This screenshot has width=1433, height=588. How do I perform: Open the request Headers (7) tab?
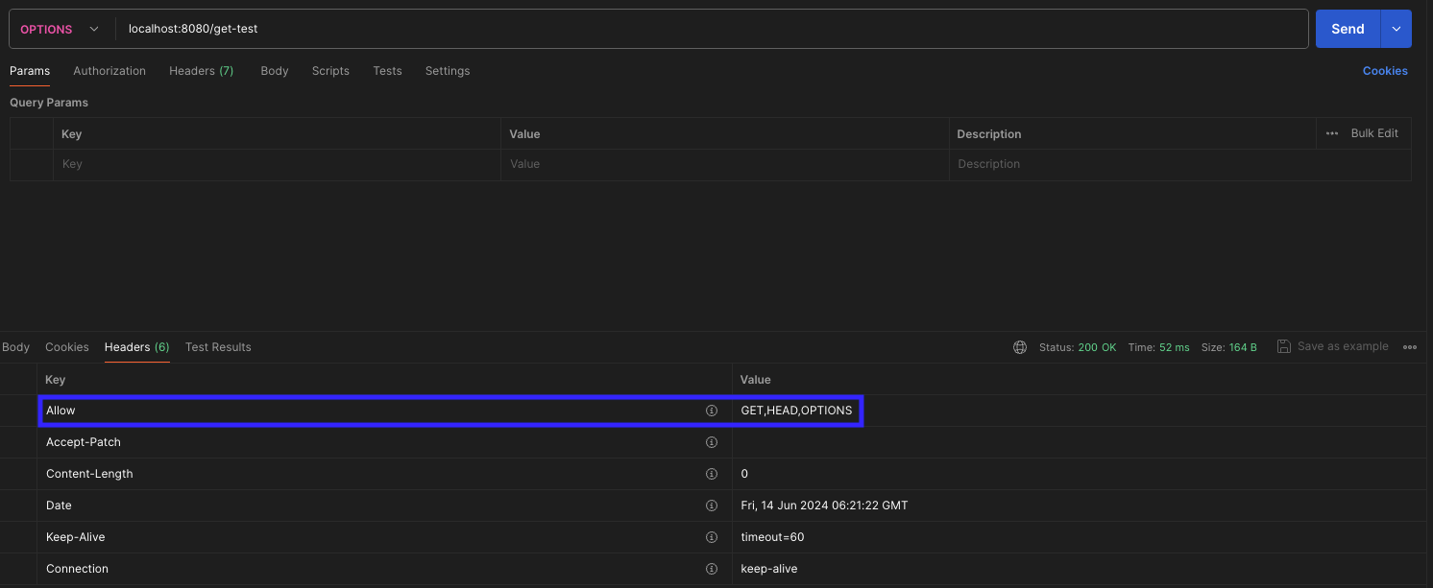(201, 71)
